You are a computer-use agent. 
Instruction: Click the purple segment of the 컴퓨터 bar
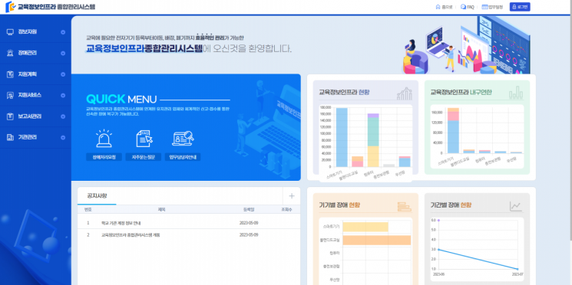point(373,116)
